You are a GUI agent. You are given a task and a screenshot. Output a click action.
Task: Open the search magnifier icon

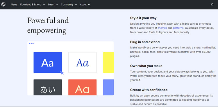tap(212, 5)
